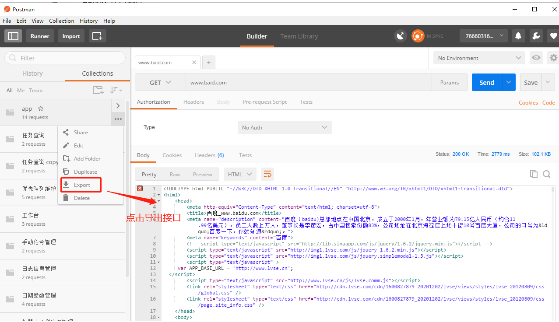The image size is (559, 322).
Task: Open response Headers (6) tab
Action: click(x=209, y=155)
